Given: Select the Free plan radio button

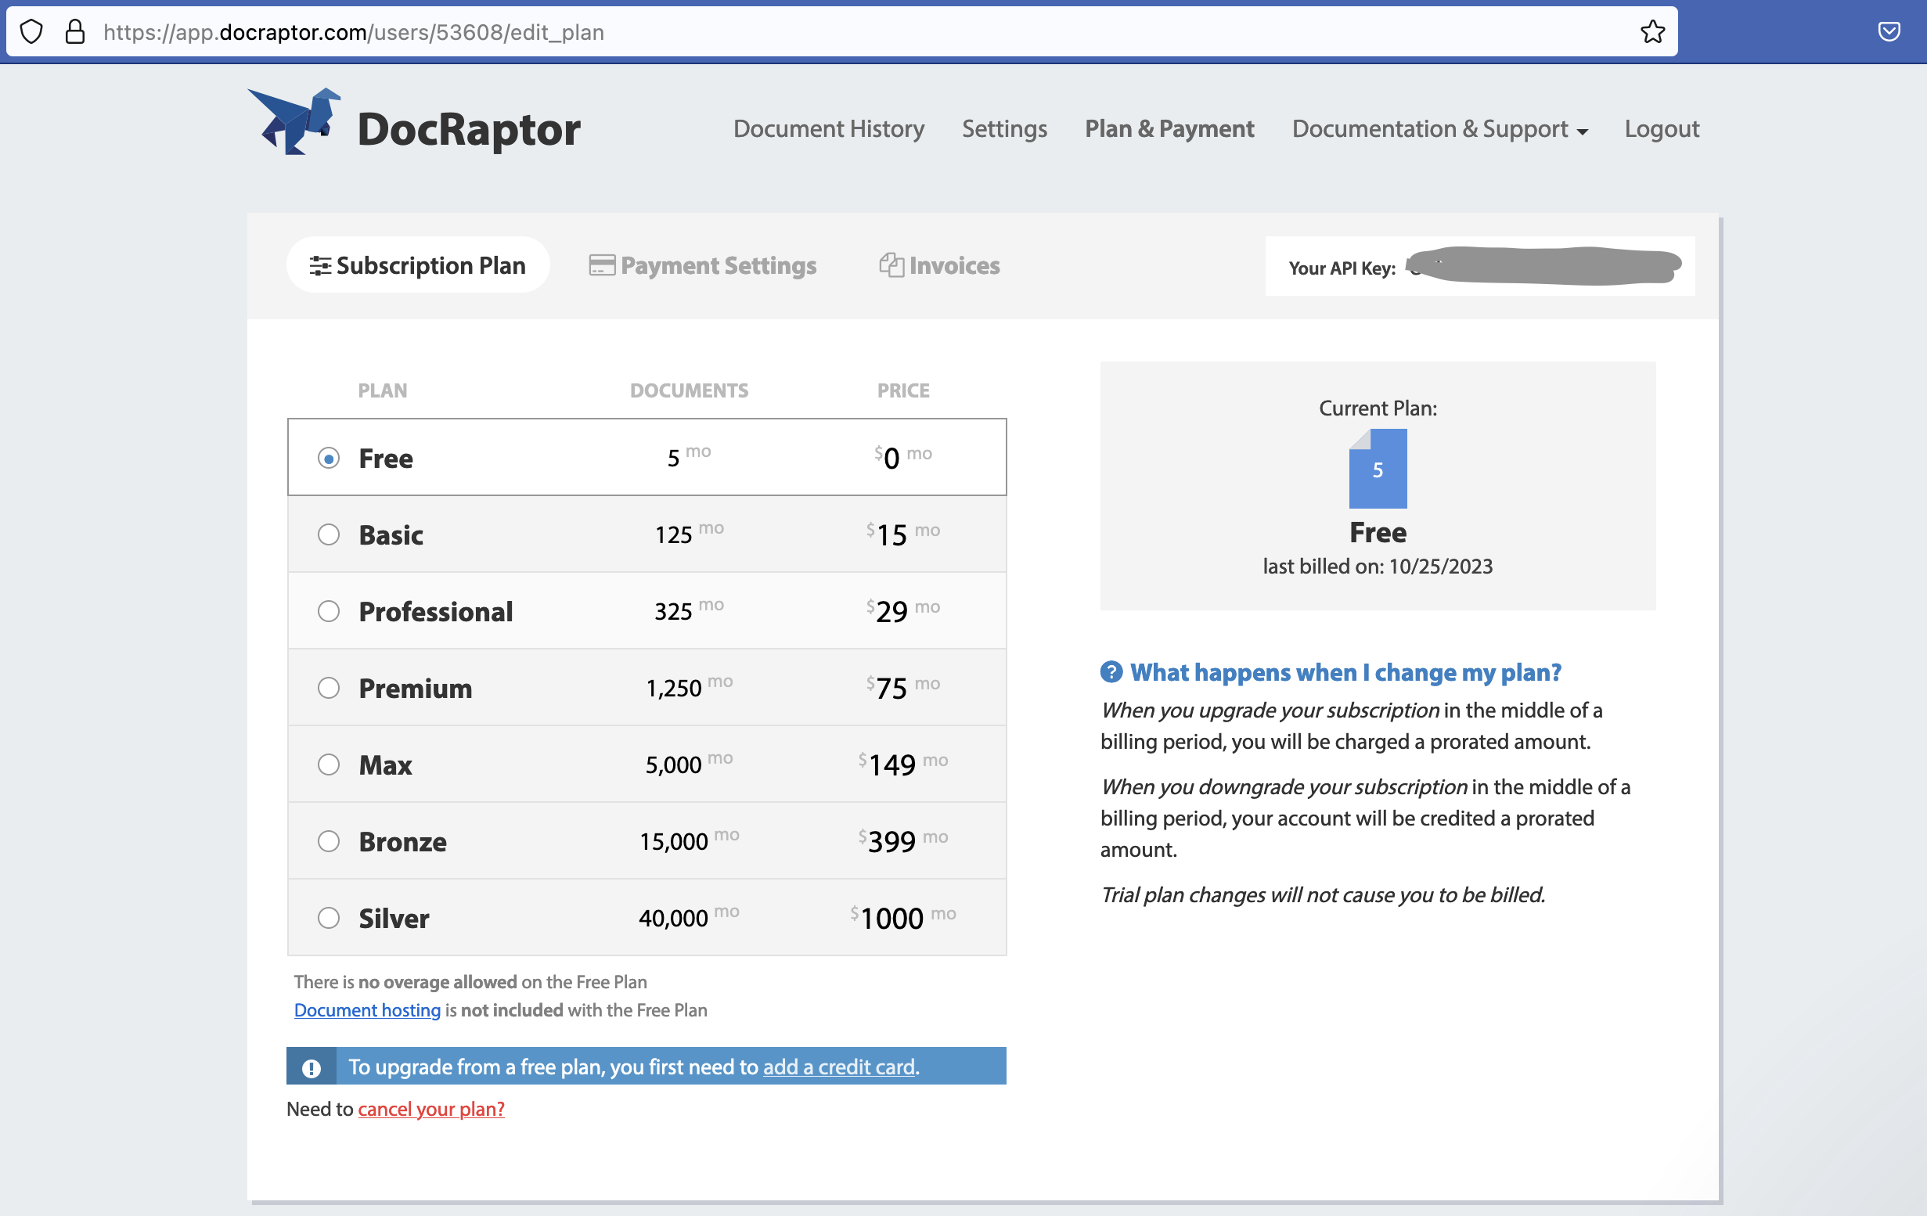Looking at the screenshot, I should point(328,458).
